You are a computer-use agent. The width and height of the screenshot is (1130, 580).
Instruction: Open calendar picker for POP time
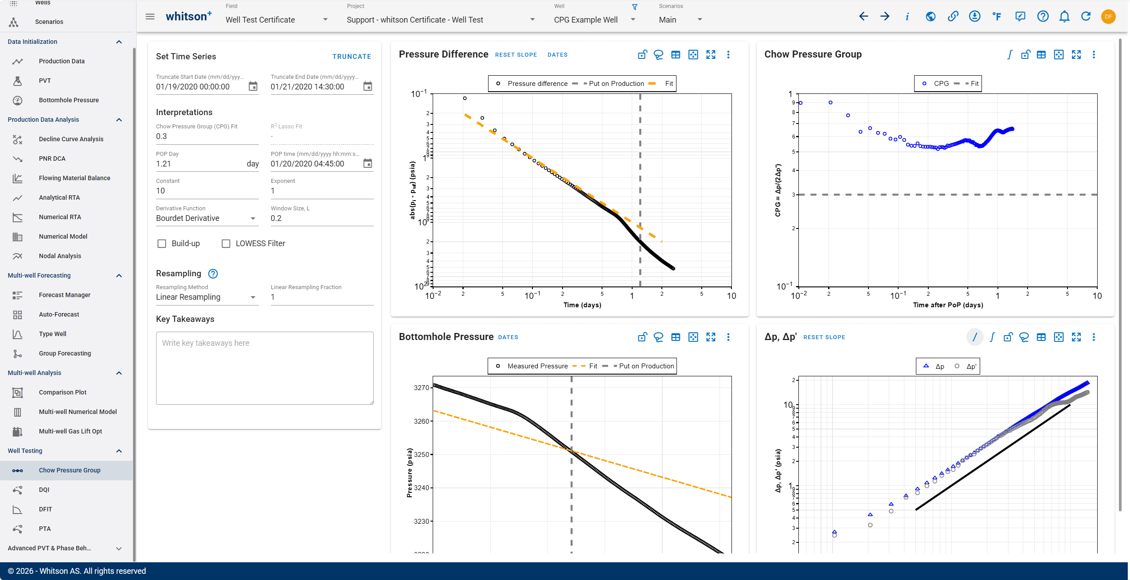point(368,163)
